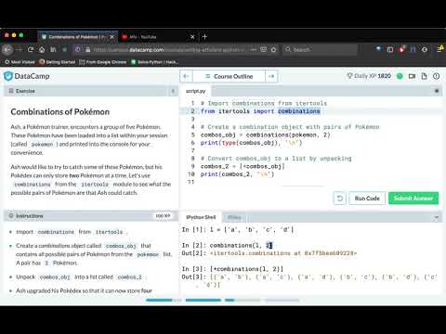Open the Getting Started bookmark
This screenshot has width=446, height=334.
coord(58,62)
